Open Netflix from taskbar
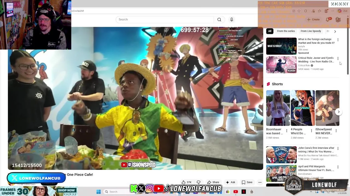The image size is (350, 196). [244, 192]
